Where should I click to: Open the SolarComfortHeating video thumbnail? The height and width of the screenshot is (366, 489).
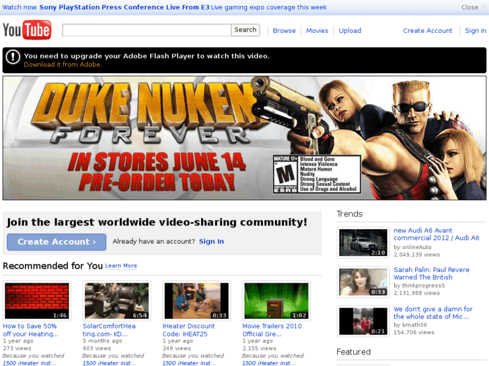pyautogui.click(x=116, y=301)
